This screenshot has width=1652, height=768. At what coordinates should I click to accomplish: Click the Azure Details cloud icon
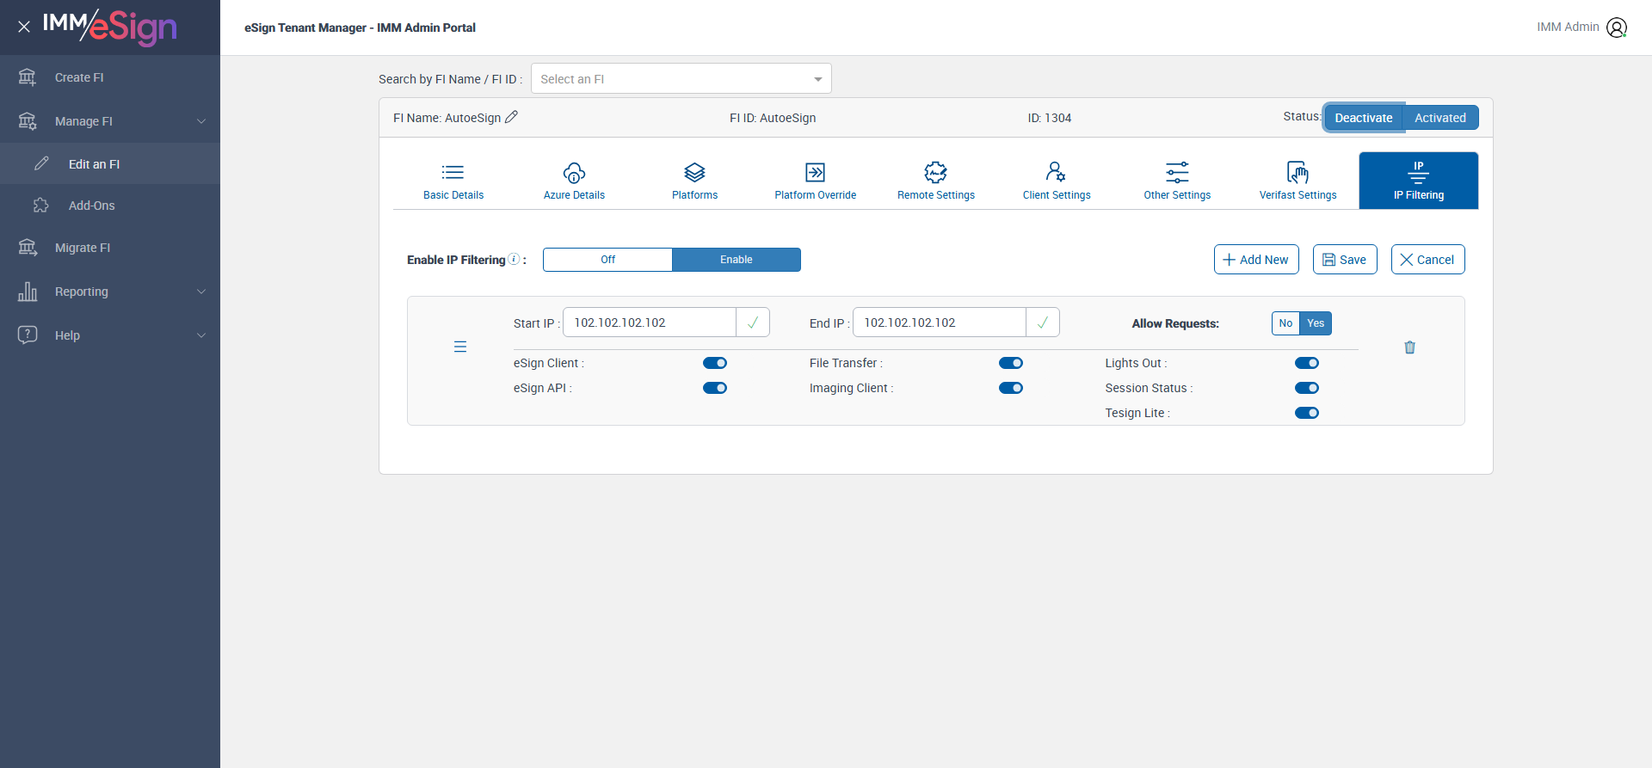coord(574,172)
